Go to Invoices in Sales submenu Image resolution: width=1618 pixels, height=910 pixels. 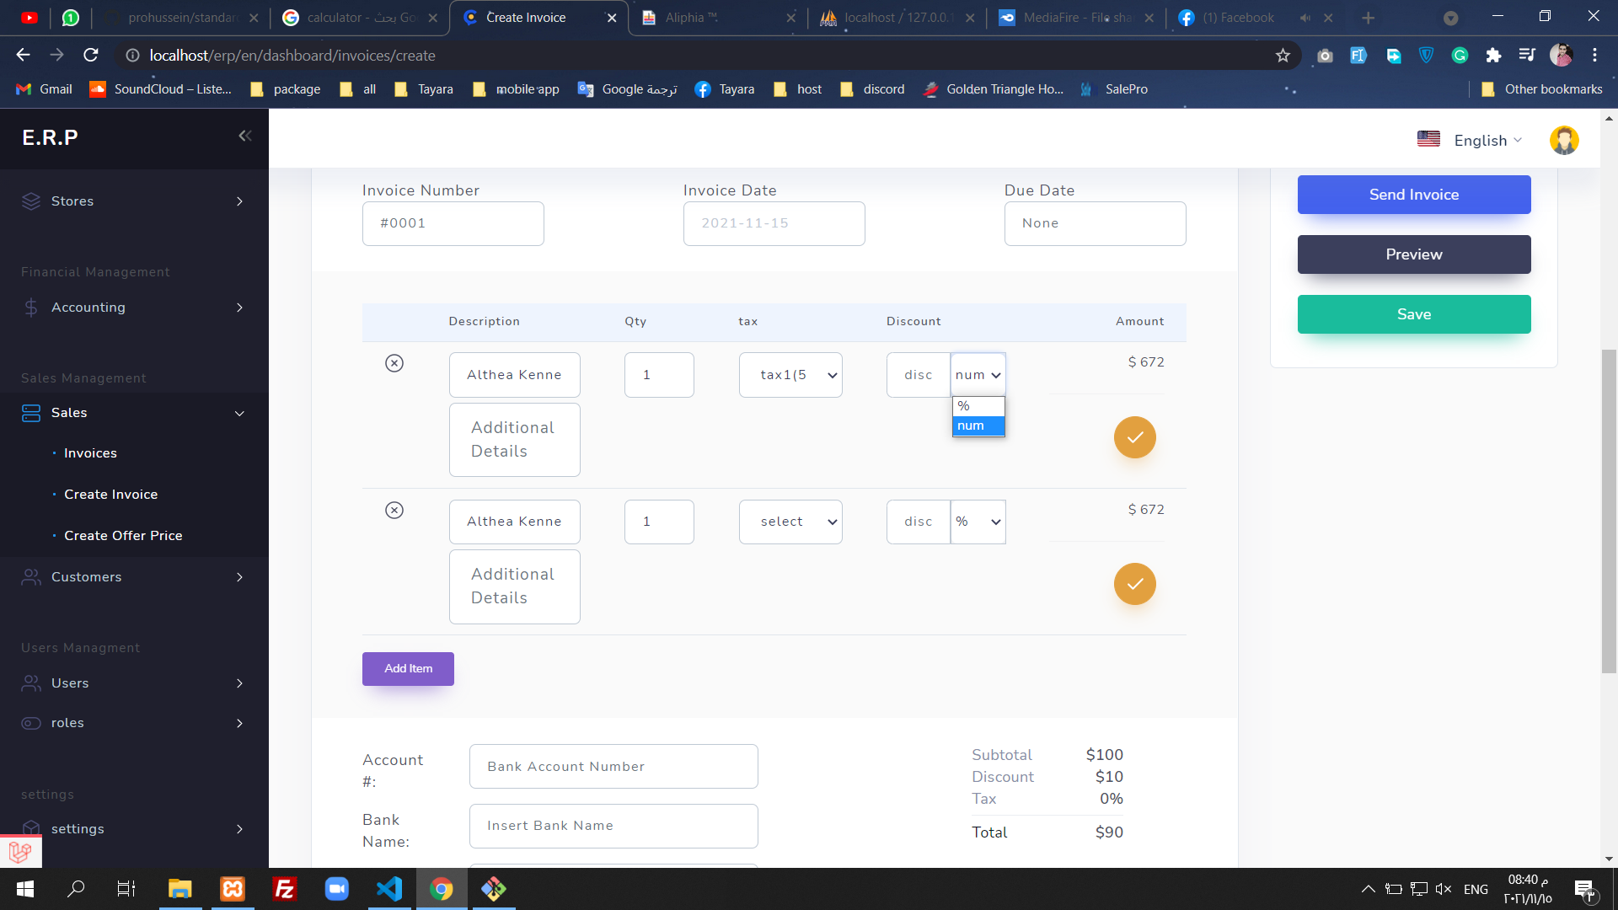tap(90, 453)
